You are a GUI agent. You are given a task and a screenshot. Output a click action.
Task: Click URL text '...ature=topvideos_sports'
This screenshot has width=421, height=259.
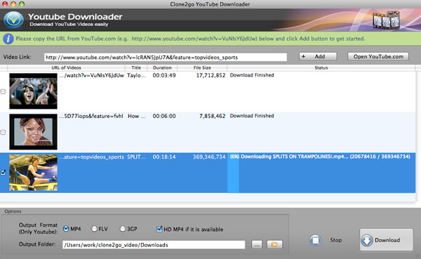coord(91,157)
